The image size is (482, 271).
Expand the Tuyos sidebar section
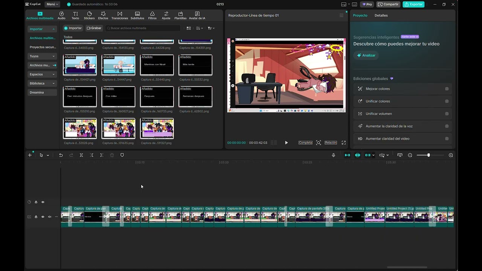coord(53,56)
